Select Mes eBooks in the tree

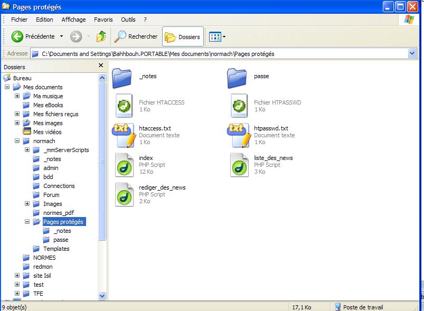[x=48, y=105]
